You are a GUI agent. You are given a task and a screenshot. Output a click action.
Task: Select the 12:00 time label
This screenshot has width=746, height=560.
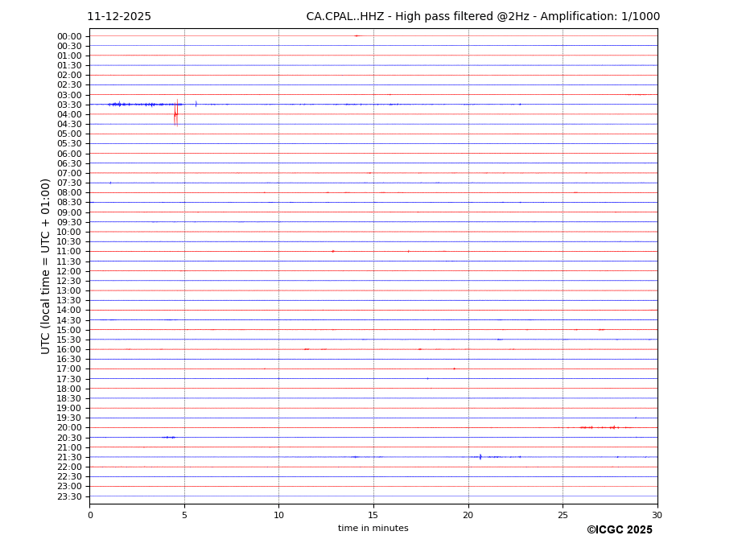click(x=68, y=271)
